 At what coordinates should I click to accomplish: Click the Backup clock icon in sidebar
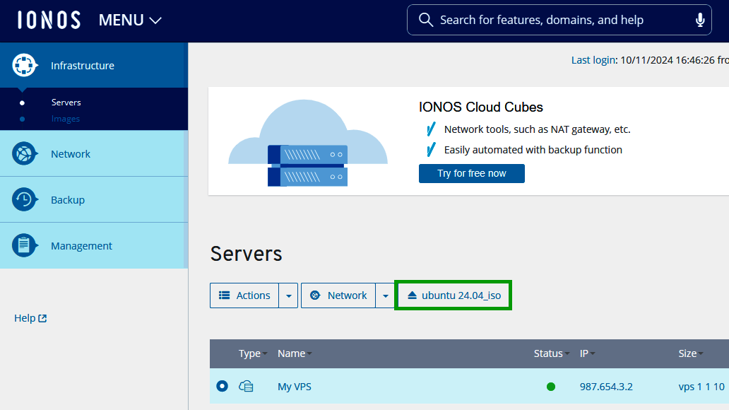(24, 200)
